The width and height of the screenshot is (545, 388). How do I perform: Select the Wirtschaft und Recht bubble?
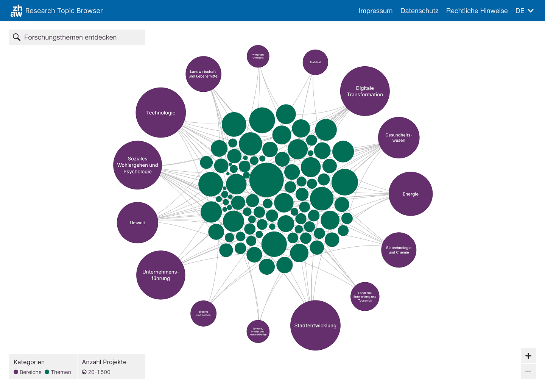pos(258,56)
